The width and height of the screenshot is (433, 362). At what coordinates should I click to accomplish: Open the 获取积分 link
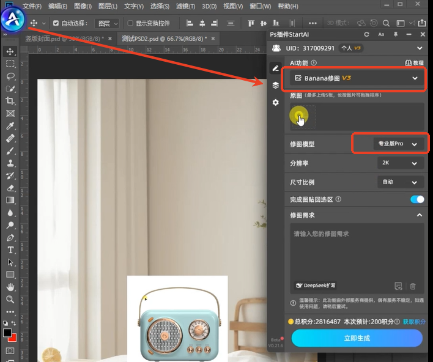click(414, 322)
